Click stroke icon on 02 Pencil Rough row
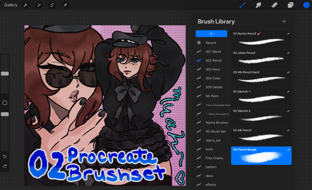 (288, 150)
